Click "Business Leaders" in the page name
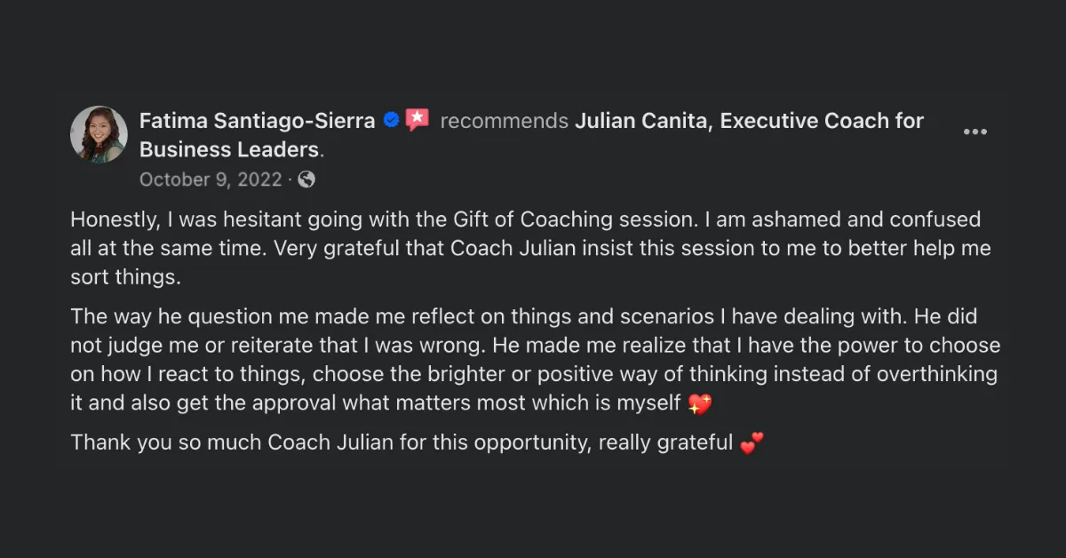1066x558 pixels. click(229, 148)
